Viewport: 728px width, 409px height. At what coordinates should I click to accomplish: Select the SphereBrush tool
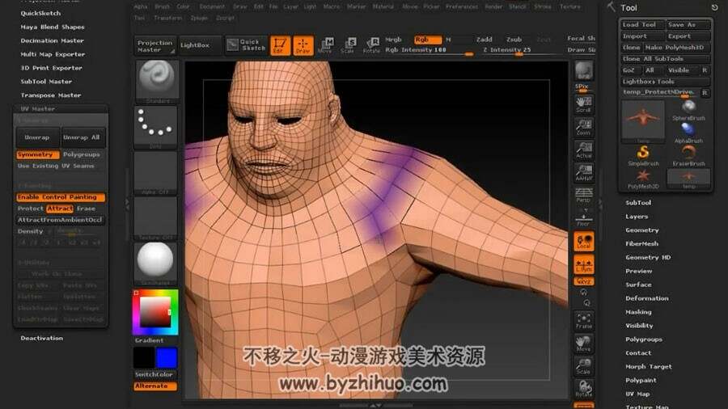[x=688, y=111]
